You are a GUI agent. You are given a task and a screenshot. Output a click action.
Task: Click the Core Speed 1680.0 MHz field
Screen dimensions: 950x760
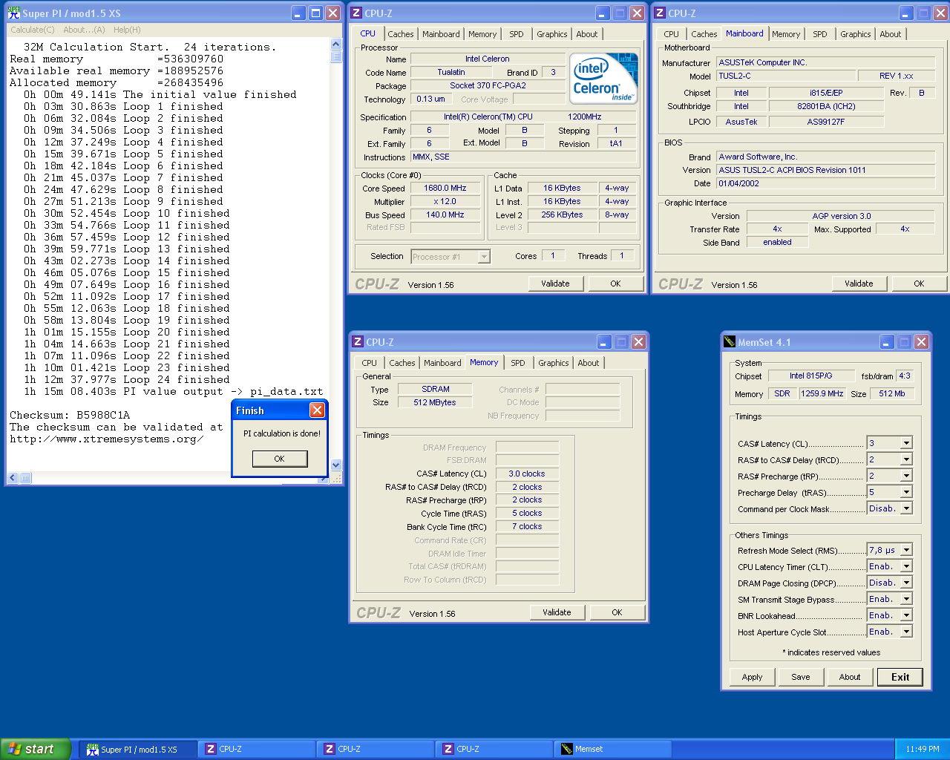(445, 189)
